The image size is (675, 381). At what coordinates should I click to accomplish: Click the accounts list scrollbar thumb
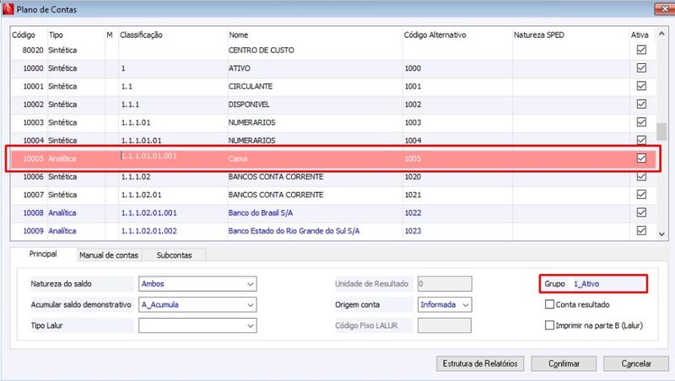coord(661,131)
